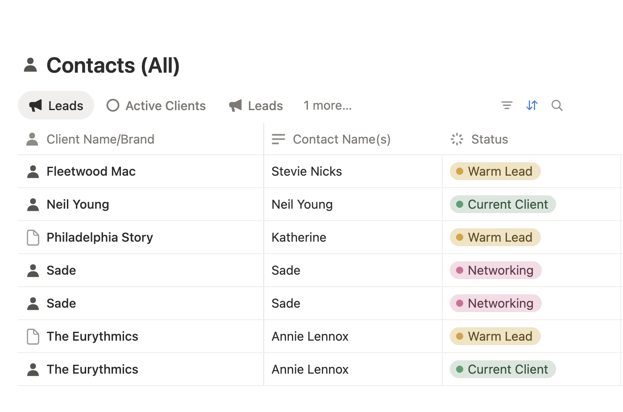
Task: Click the megaphone icon on the unselected Leads tab
Action: click(235, 106)
